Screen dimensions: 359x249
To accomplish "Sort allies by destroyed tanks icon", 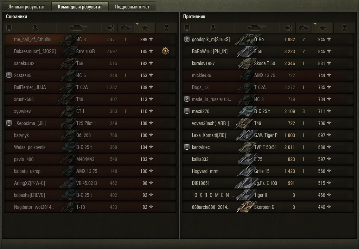I will click(126, 28).
